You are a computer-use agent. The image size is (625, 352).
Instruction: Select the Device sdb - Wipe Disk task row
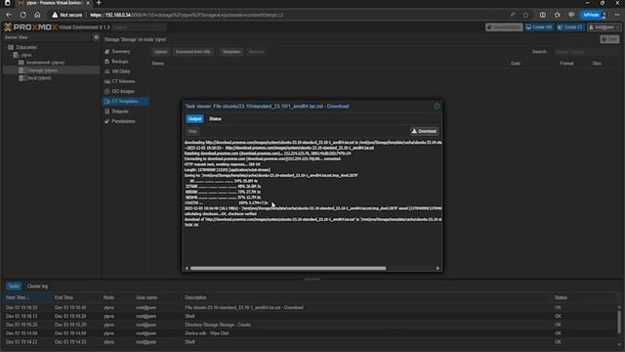click(310, 333)
